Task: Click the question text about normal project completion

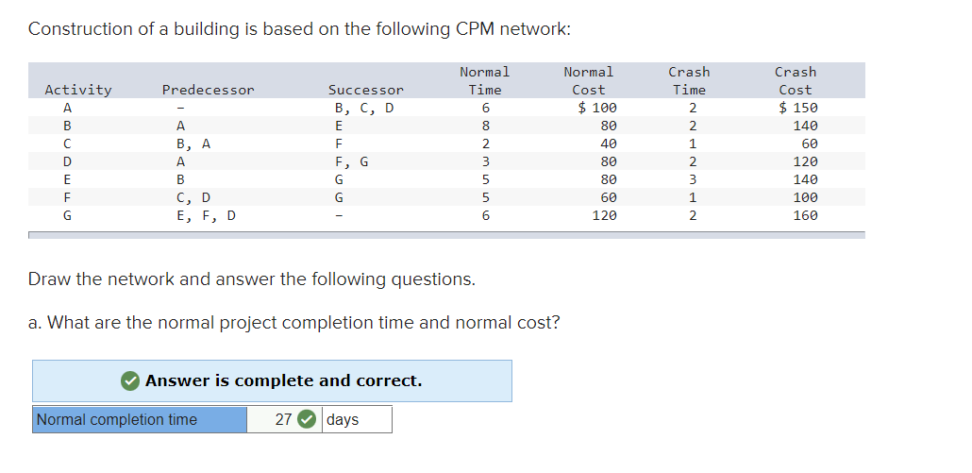Action: (293, 323)
